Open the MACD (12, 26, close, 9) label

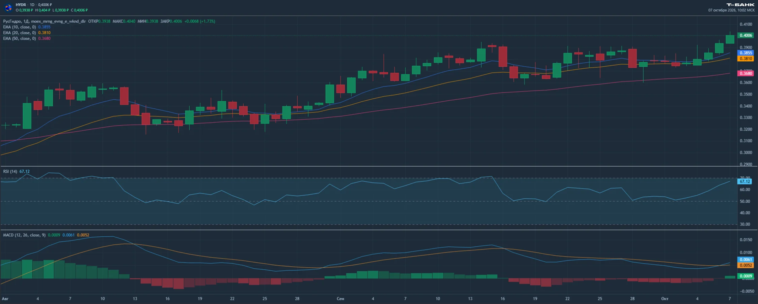(24, 235)
